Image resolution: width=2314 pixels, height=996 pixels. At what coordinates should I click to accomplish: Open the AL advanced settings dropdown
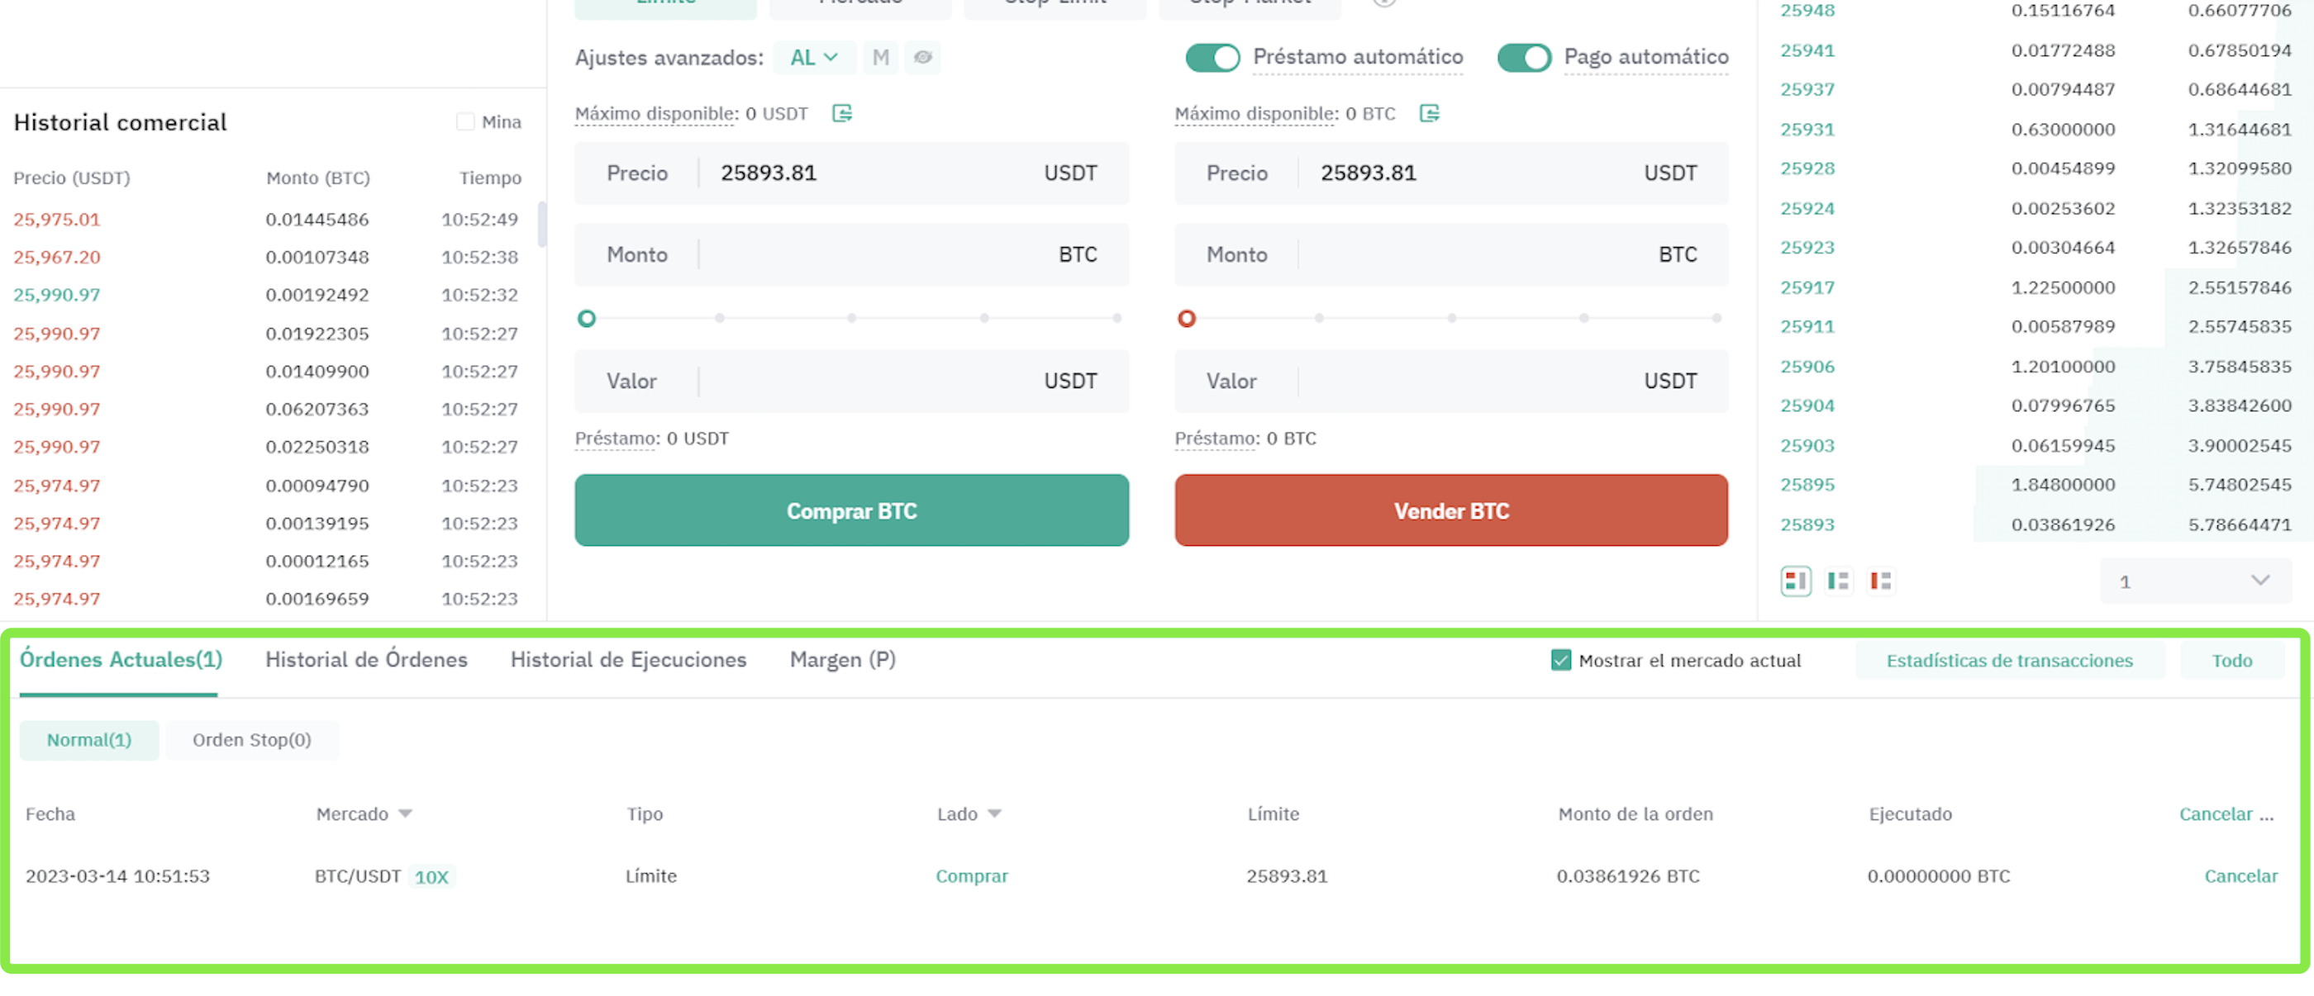(x=813, y=58)
